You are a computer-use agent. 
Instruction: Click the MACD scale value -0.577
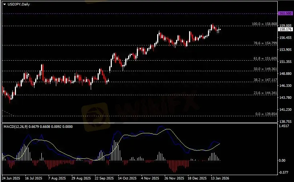point(284,173)
